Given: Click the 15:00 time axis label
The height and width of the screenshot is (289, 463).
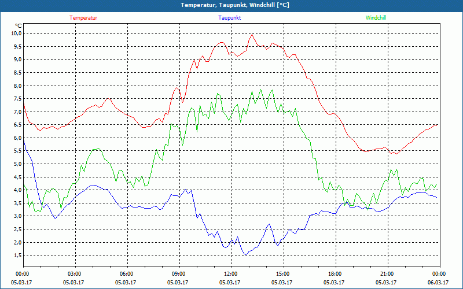Looking at the screenshot, I should 284,273.
